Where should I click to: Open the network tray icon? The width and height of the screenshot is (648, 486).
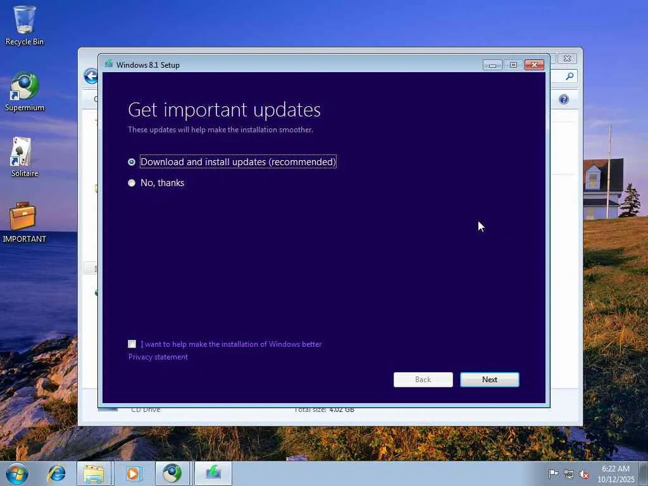click(569, 474)
